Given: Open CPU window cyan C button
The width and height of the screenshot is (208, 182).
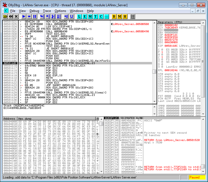Looking at the screenshot, I should pos(101,17).
